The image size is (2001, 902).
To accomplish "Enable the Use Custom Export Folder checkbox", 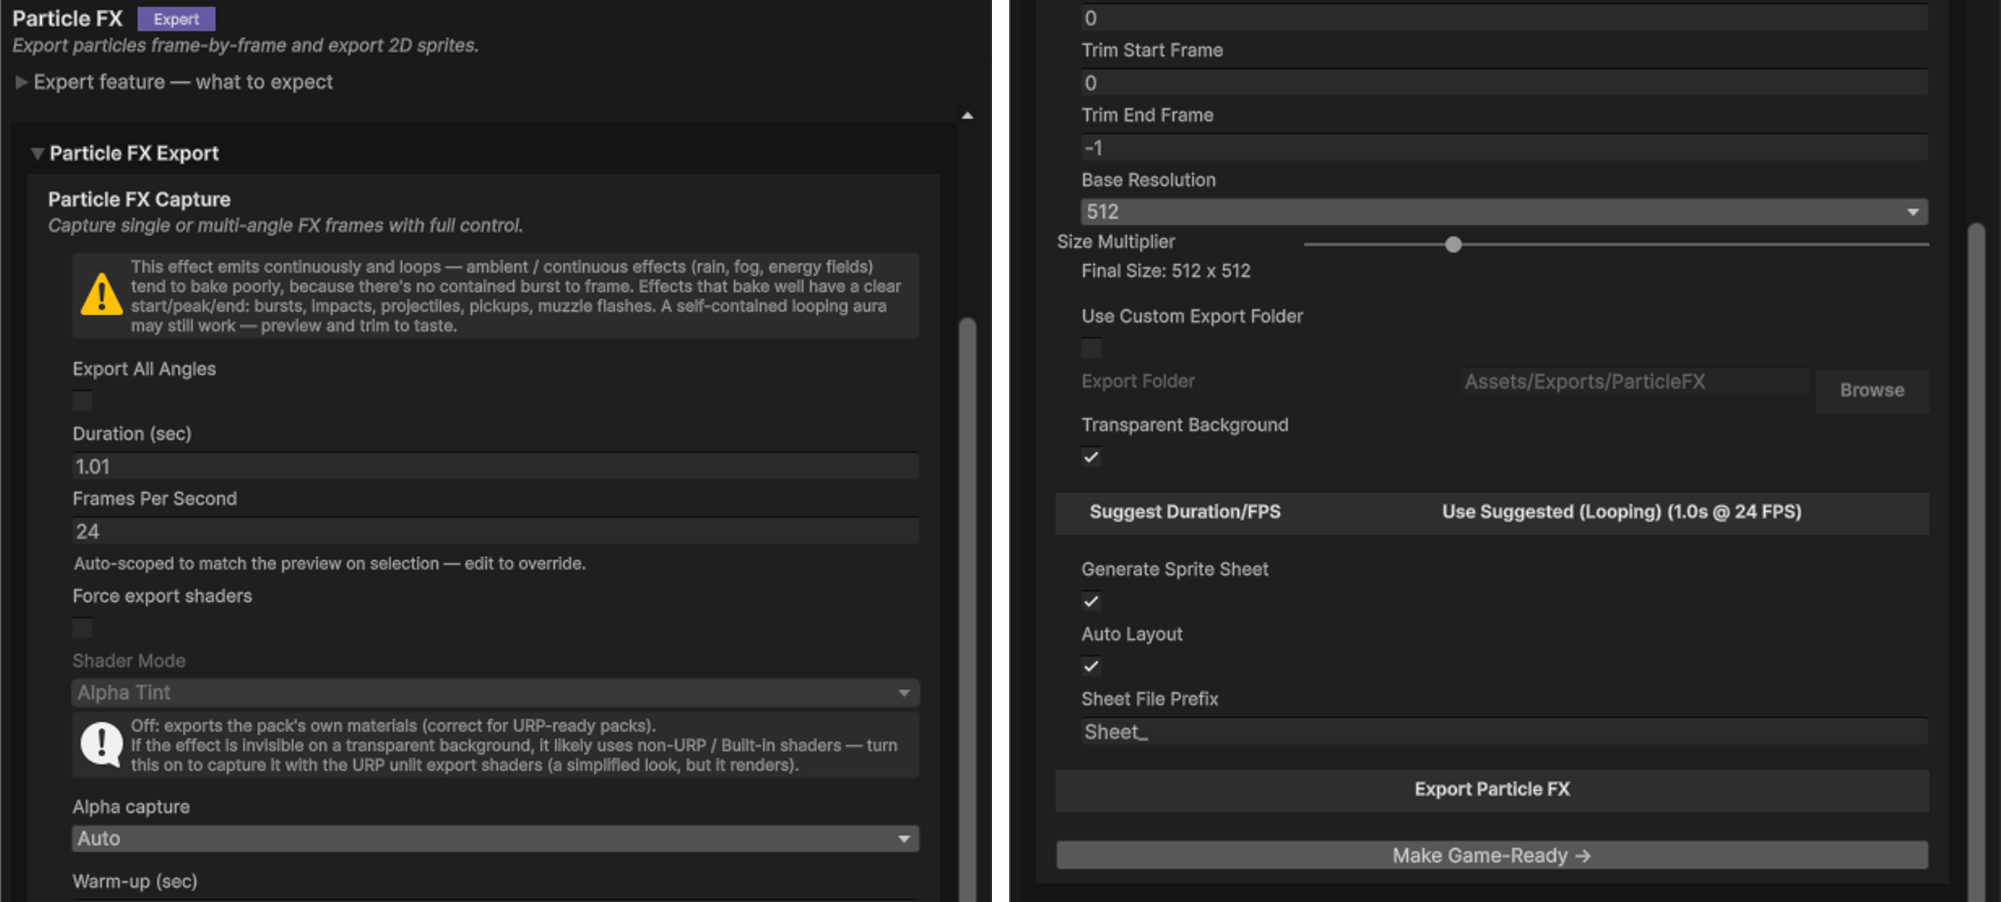I will 1091,348.
